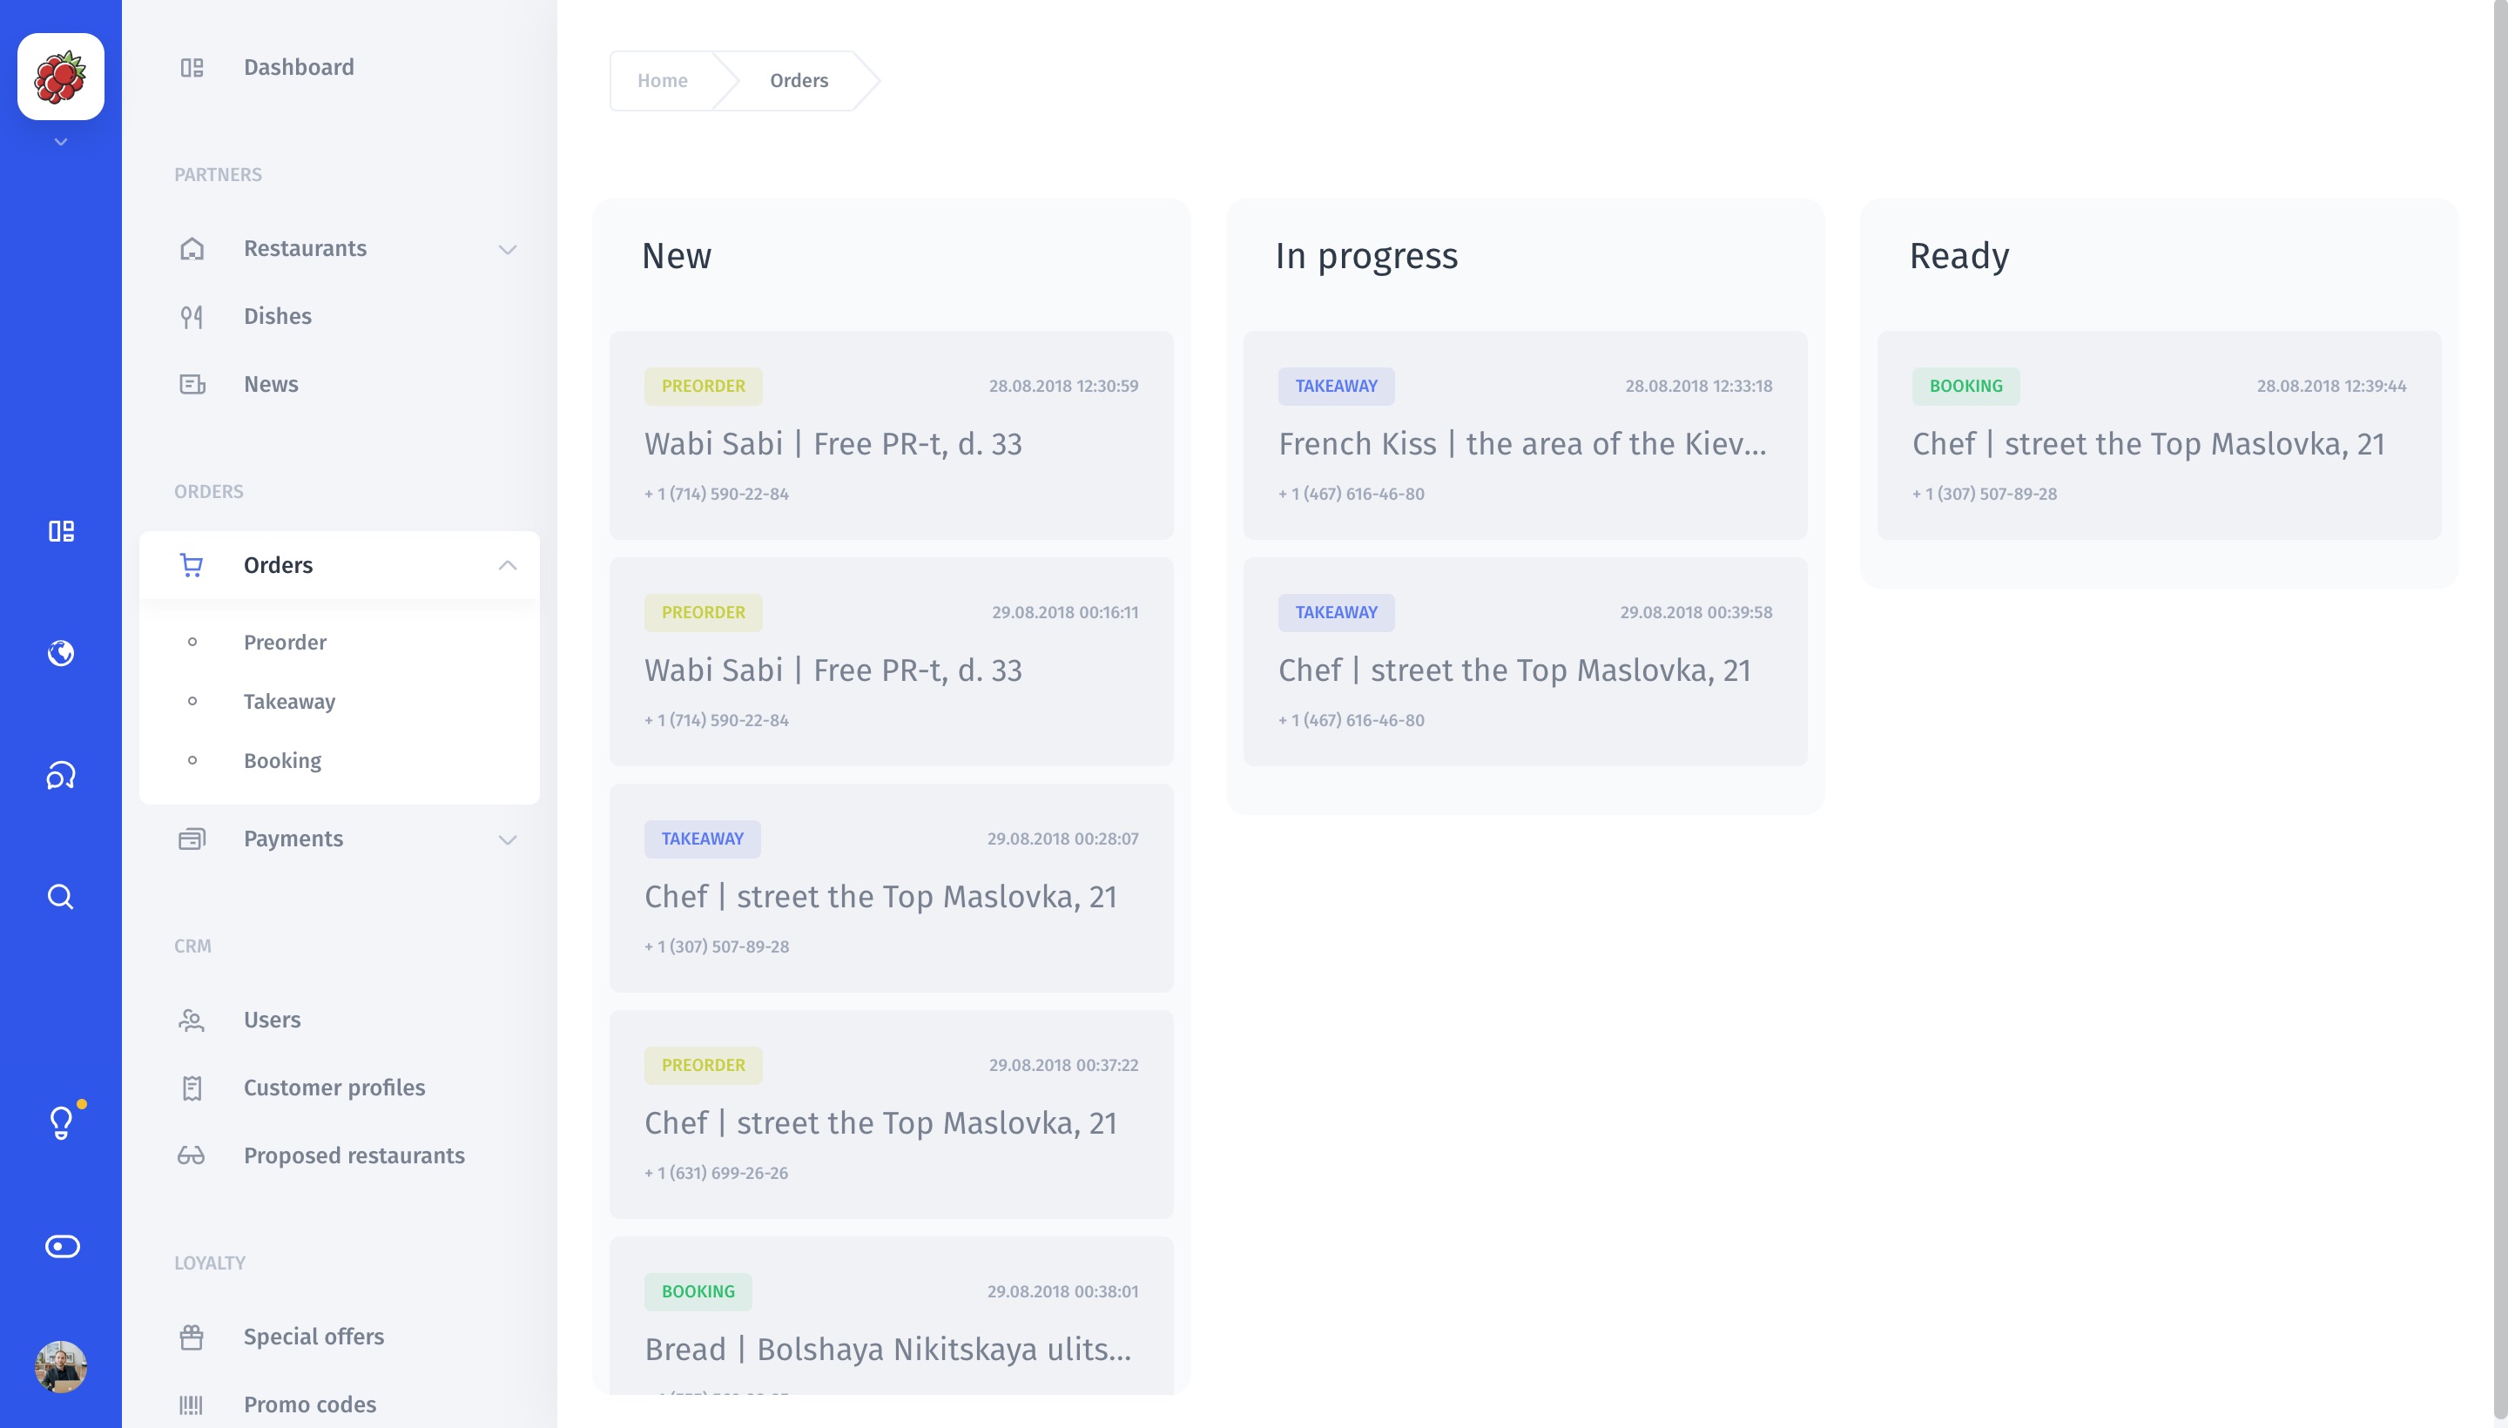The width and height of the screenshot is (2508, 1428).
Task: Collapse the Orders menu chevron
Action: click(x=507, y=565)
